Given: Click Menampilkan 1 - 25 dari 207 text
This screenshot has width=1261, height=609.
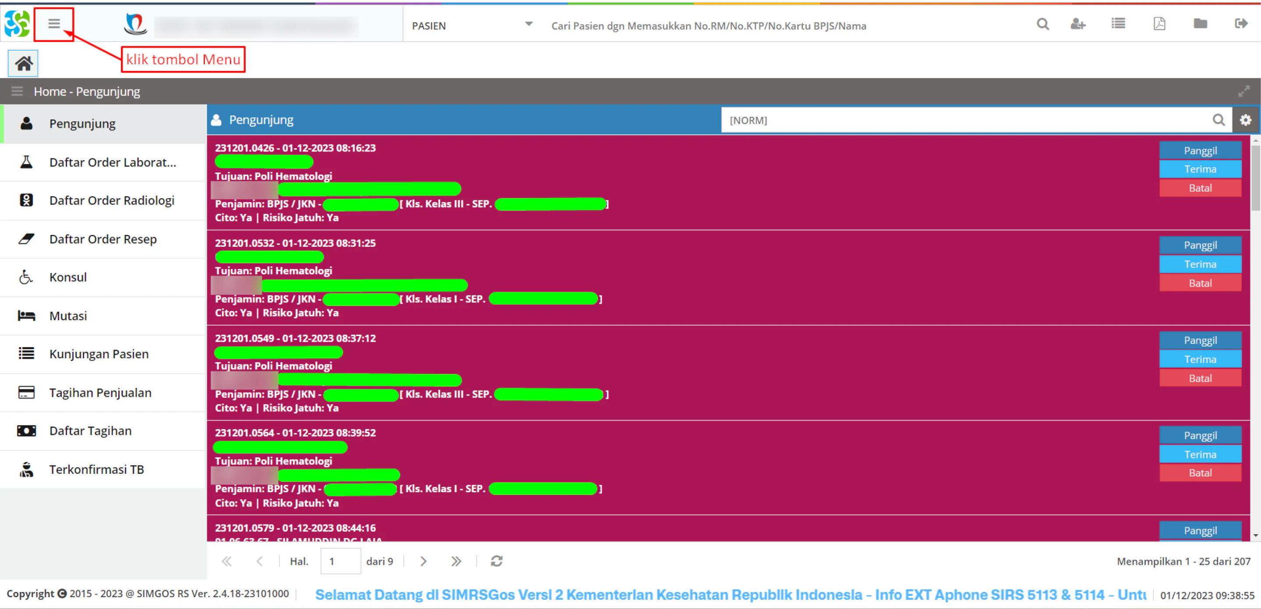Looking at the screenshot, I should (x=1183, y=561).
